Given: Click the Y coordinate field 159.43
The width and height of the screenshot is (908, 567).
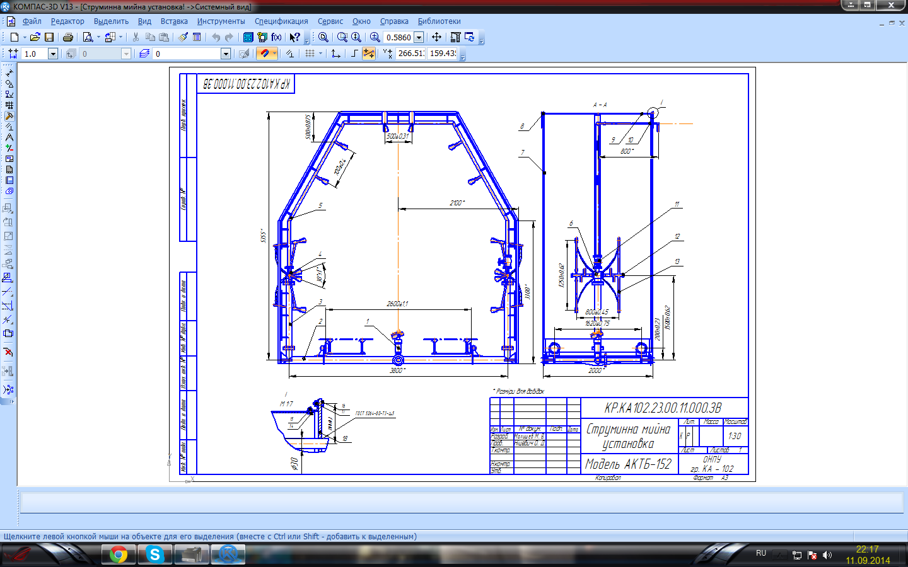Looking at the screenshot, I should click(442, 54).
